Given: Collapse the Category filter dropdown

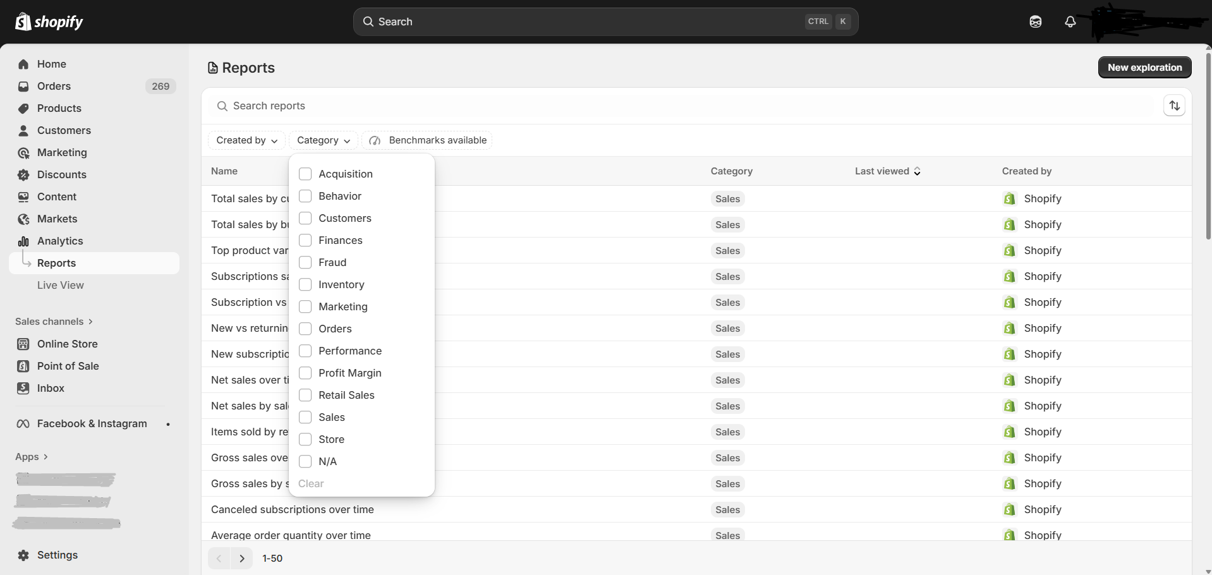Looking at the screenshot, I should coord(324,140).
